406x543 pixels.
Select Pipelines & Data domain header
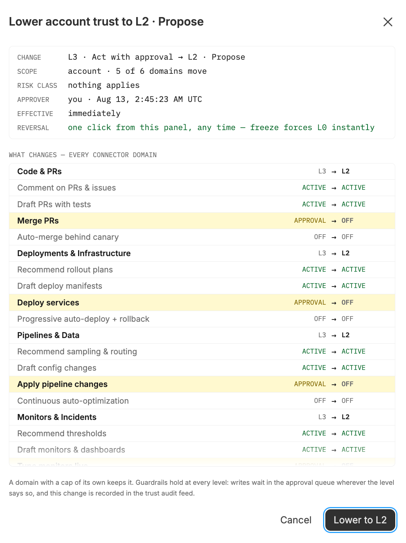(202, 335)
